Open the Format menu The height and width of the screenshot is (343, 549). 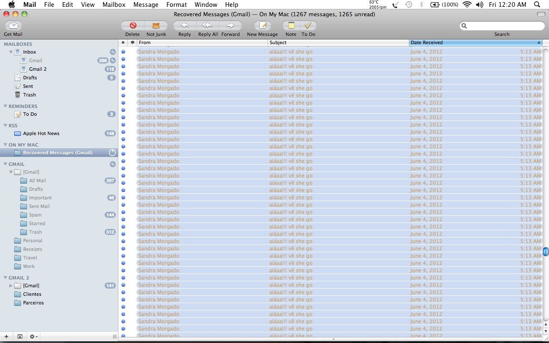[x=176, y=4]
